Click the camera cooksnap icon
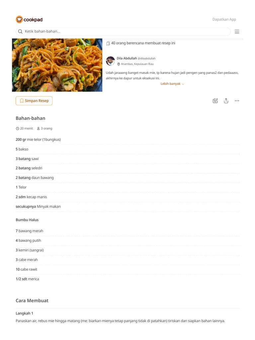Image resolution: width=255 pixels, height=340 pixels. pos(215,101)
